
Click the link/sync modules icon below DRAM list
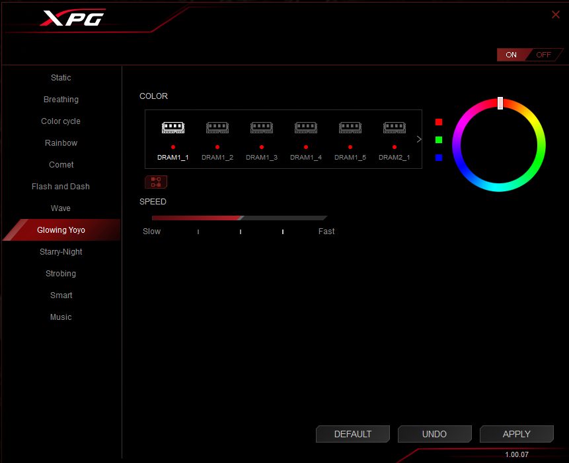[156, 182]
